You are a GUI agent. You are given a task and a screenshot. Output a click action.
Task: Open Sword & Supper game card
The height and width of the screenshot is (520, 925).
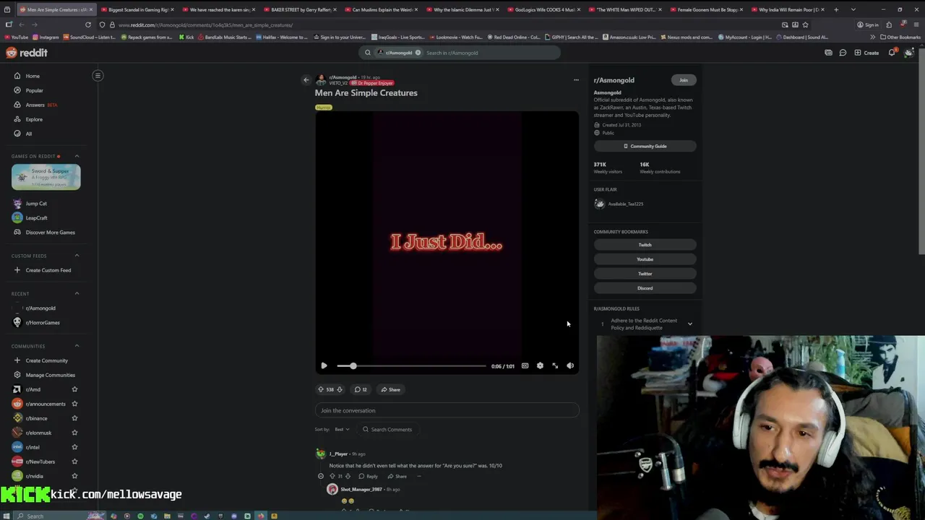[x=46, y=177]
